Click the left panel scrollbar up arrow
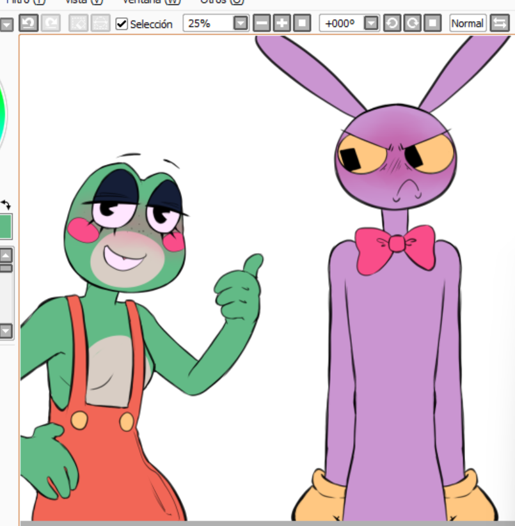The height and width of the screenshot is (526, 515). [x=6, y=256]
